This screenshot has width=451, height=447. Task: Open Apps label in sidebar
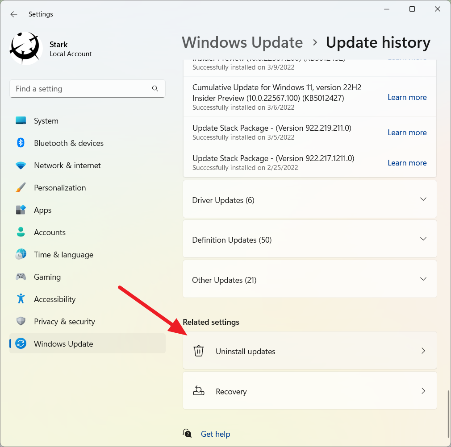(x=42, y=210)
